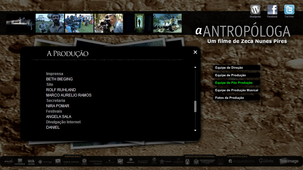Click the Quanta co-production logo
Image resolution: width=303 pixels, height=170 pixels.
click(266, 161)
